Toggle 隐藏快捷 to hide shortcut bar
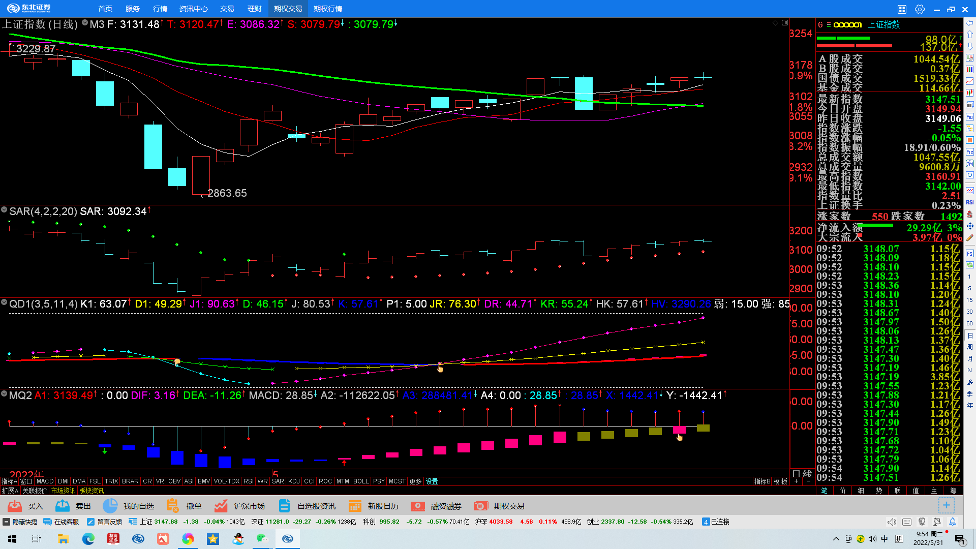 [20, 522]
